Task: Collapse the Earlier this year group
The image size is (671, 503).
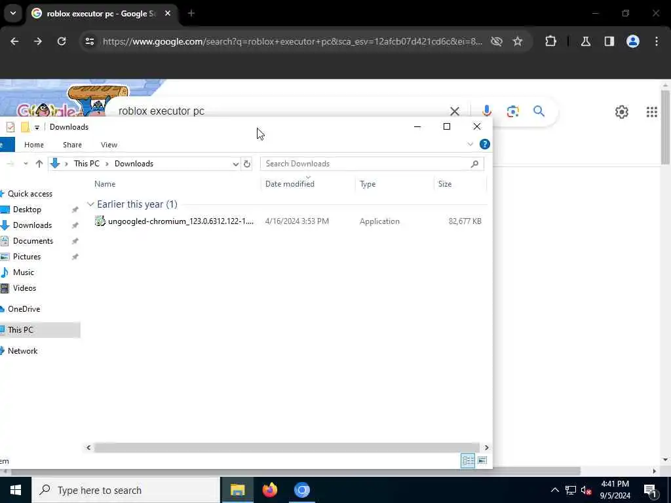Action: [x=90, y=204]
